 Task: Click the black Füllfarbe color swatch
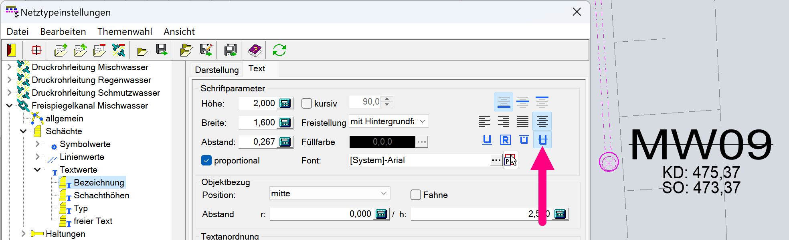click(x=382, y=142)
